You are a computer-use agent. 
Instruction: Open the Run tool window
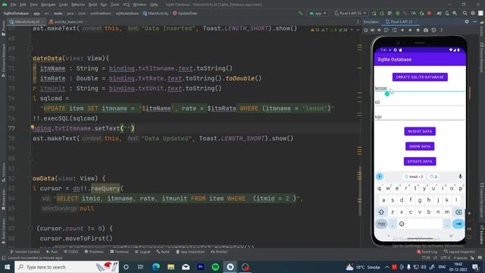coord(52,252)
